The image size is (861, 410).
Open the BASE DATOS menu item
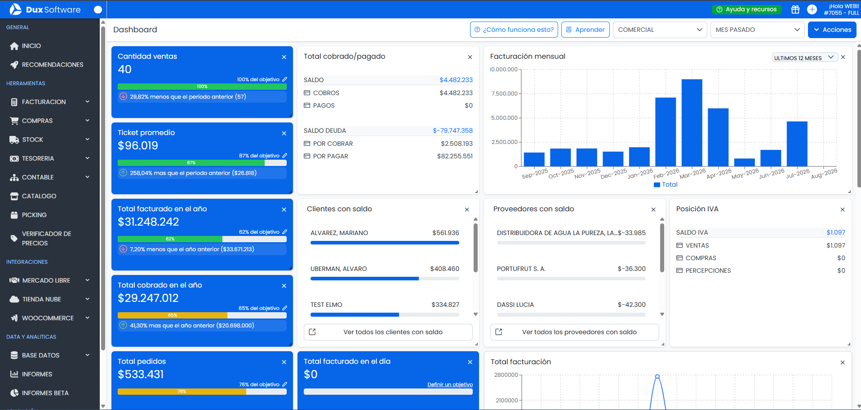point(50,355)
